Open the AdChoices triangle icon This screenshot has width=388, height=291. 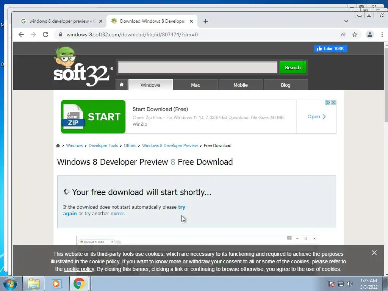328,102
